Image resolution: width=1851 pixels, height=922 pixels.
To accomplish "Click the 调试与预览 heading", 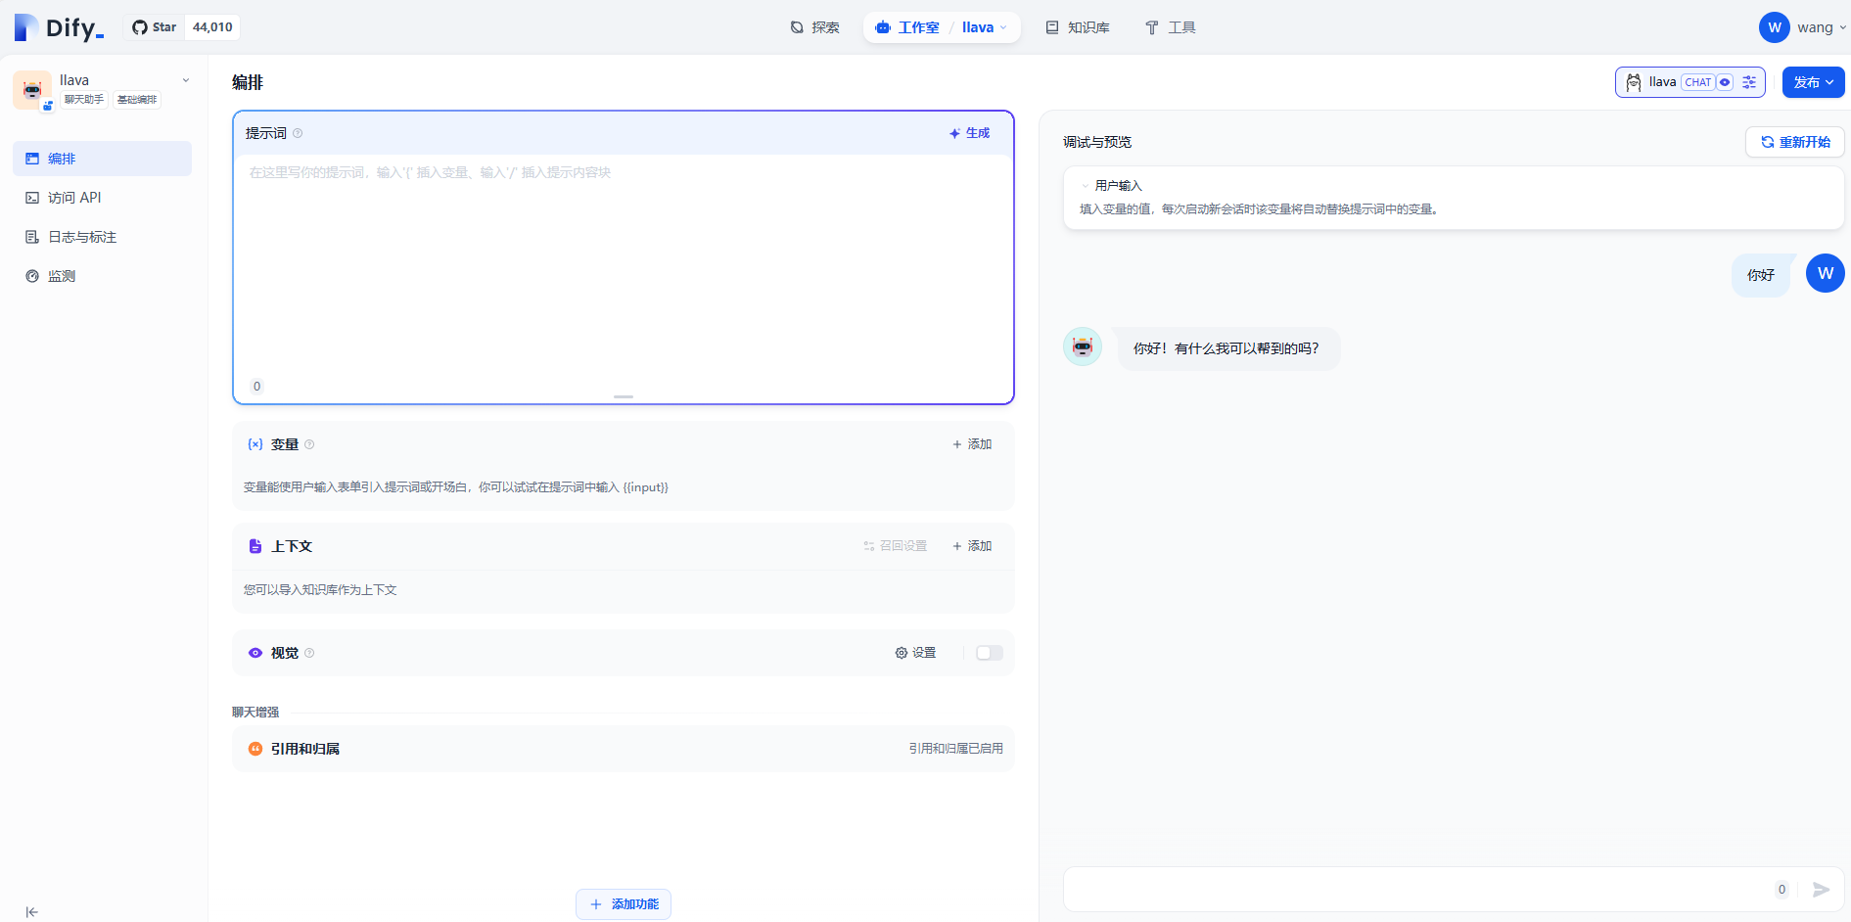I will click(1097, 142).
